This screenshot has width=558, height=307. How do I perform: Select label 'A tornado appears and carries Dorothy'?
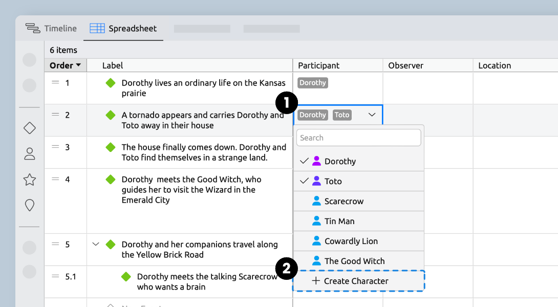(x=203, y=120)
